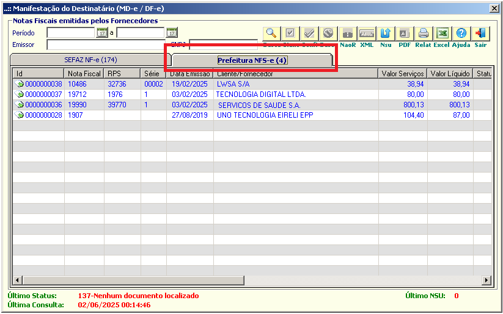This screenshot has height=314, width=503.
Task: Click the row icon of Id 0000000036
Action: coord(19,104)
